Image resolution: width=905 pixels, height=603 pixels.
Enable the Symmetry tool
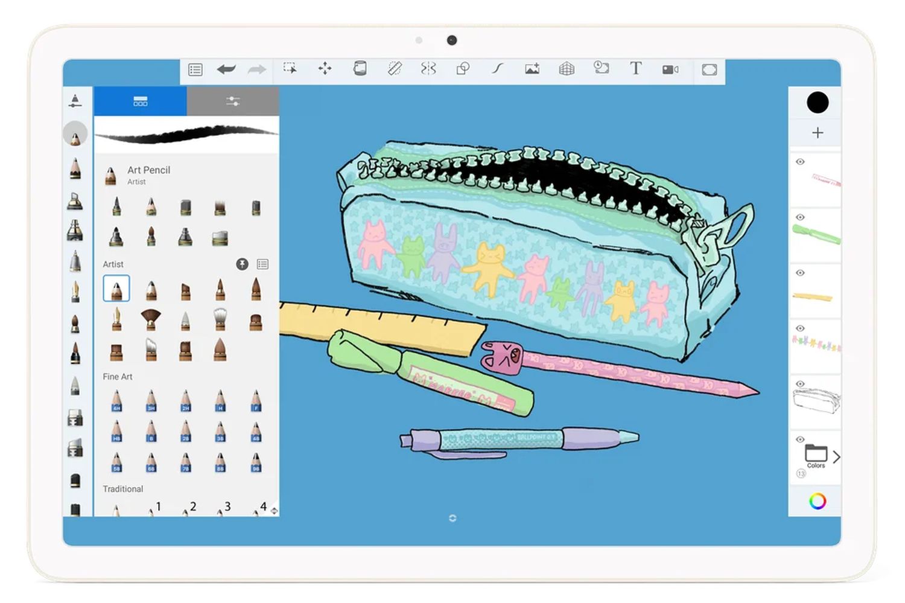click(428, 69)
